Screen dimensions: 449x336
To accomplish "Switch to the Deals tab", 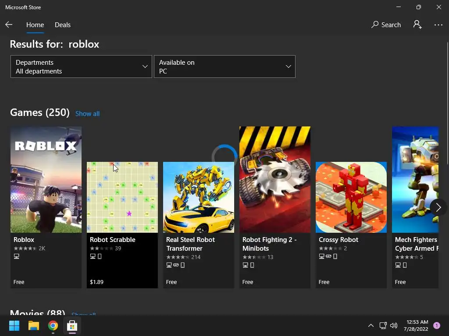I will pyautogui.click(x=62, y=25).
